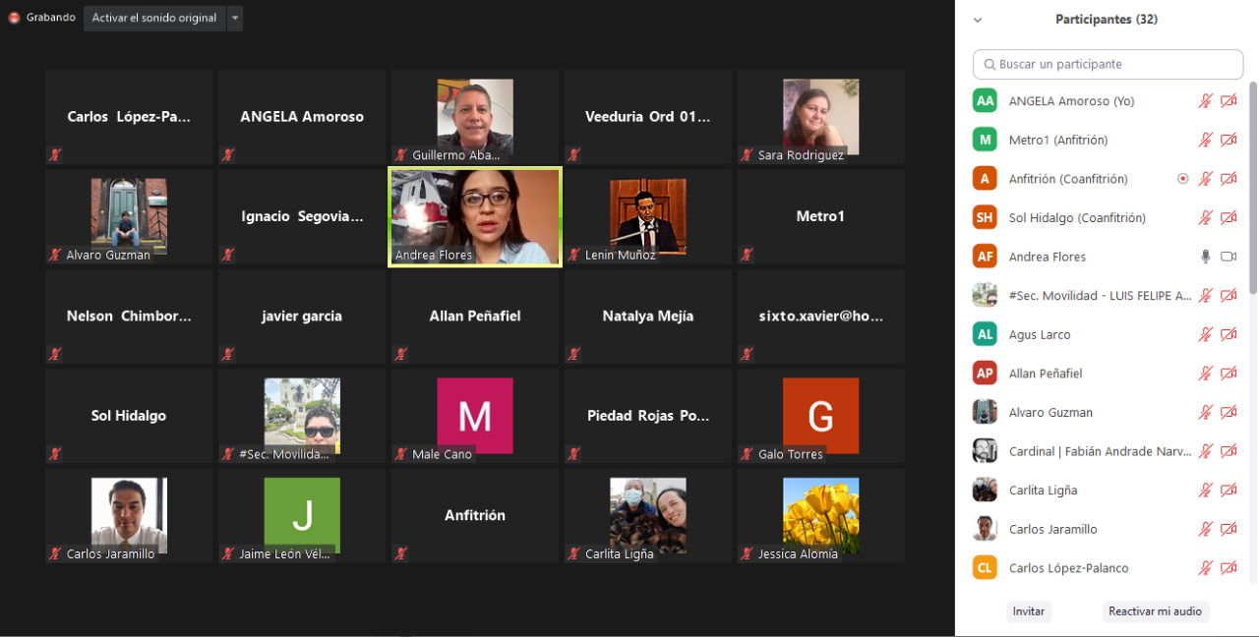Click the name Carlos López-Palanco in participants list
Image resolution: width=1259 pixels, height=637 pixels.
(1069, 568)
